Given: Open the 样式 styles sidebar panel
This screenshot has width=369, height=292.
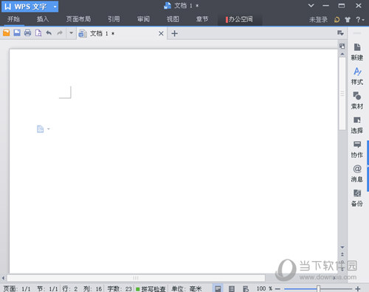Looking at the screenshot, I should tap(357, 77).
